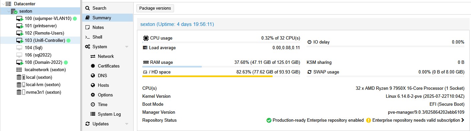Click the nvme3n1 storage icon
The image size is (471, 131).
[21, 92]
